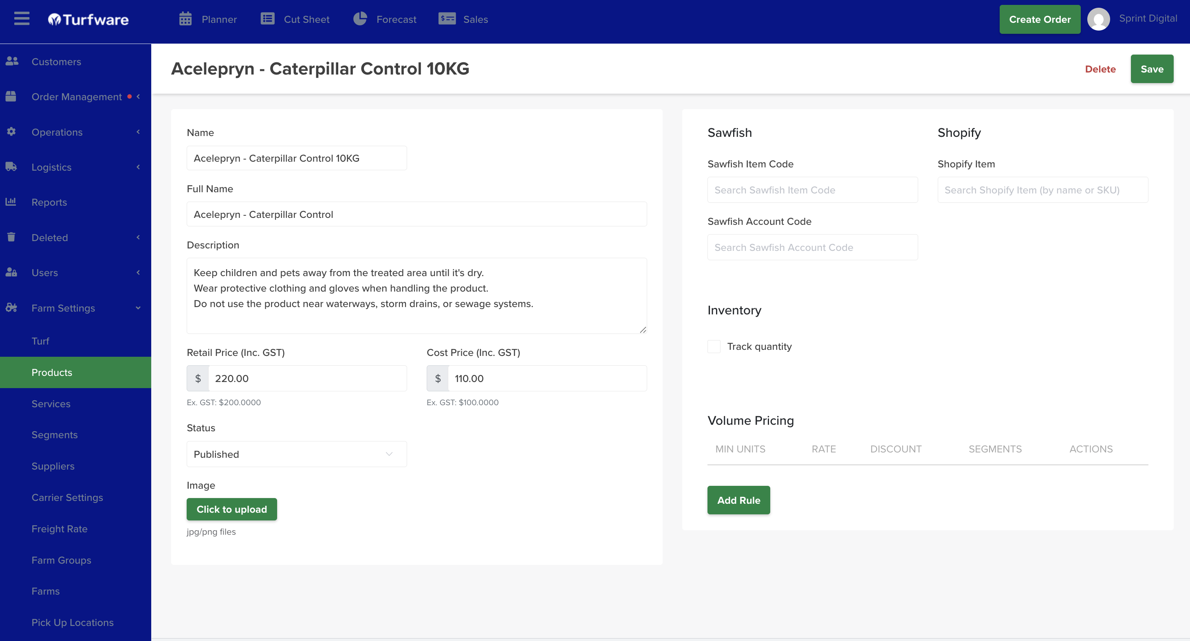
Task: Click the Deleted trash icon
Action: 11,237
